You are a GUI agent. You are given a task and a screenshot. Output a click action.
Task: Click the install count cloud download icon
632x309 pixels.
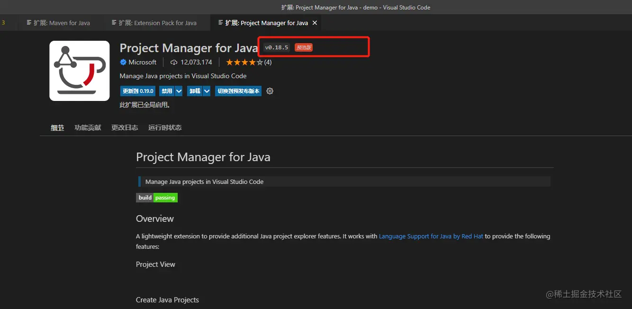click(x=174, y=62)
